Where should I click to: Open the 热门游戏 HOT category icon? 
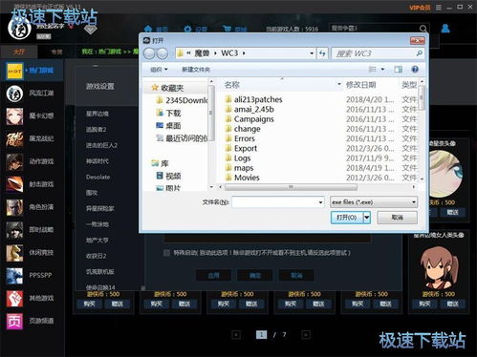click(14, 71)
